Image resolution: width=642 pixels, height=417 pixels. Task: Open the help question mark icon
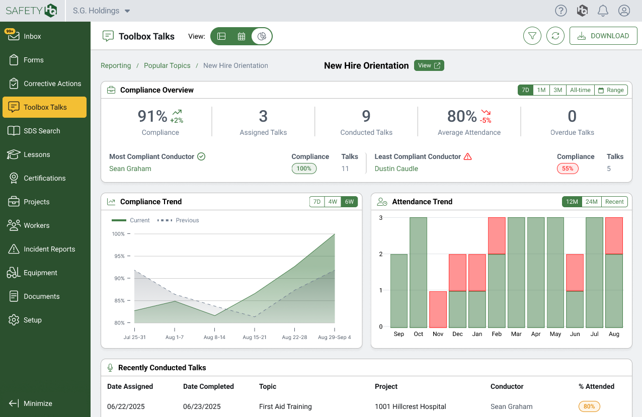(x=560, y=11)
